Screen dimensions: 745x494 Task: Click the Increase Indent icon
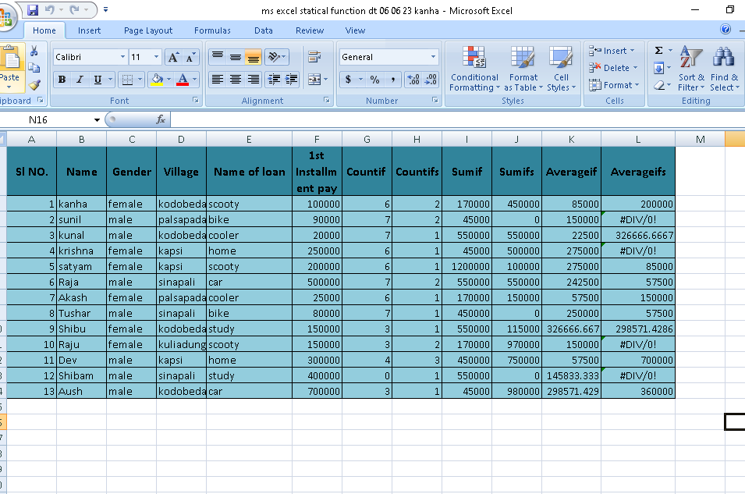click(x=292, y=80)
